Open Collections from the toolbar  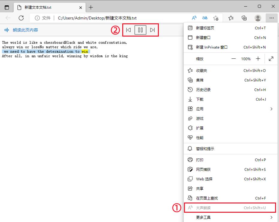point(244,18)
